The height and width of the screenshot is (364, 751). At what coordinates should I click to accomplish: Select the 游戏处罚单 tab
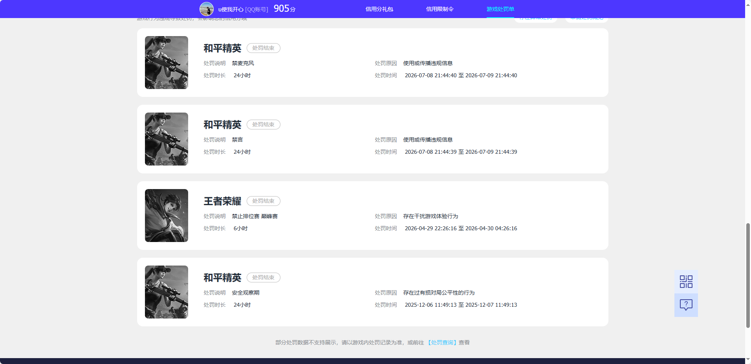500,9
